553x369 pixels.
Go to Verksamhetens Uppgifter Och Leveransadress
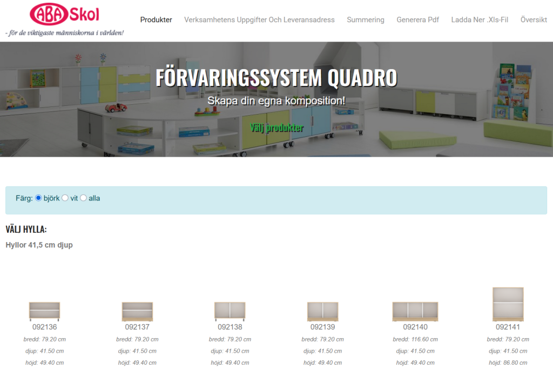point(259,20)
